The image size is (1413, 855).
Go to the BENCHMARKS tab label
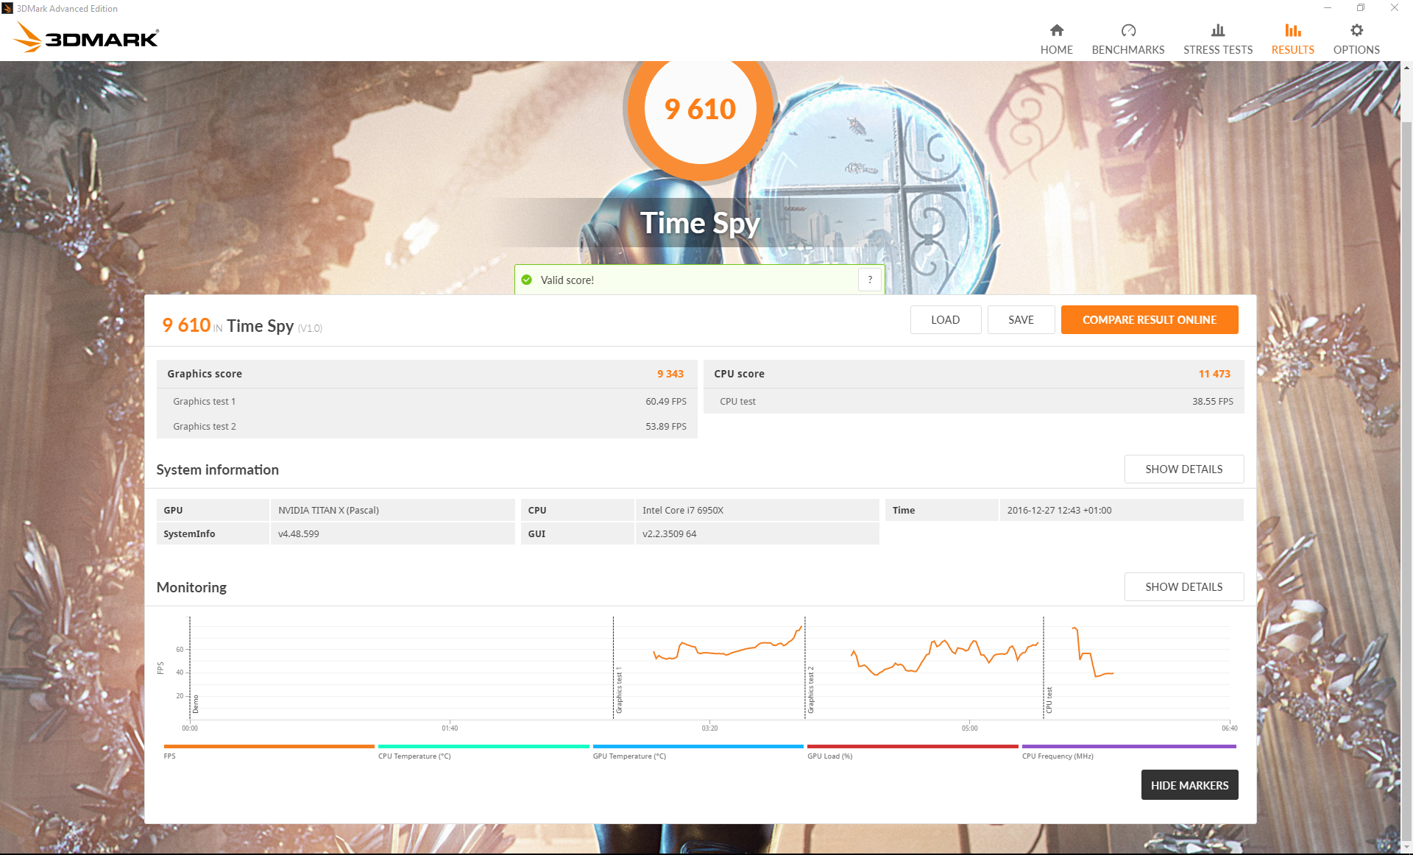pos(1127,50)
